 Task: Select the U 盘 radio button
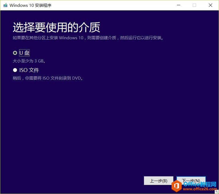[x=15, y=53]
